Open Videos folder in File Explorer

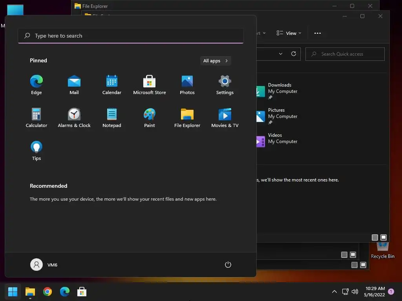coord(277,141)
